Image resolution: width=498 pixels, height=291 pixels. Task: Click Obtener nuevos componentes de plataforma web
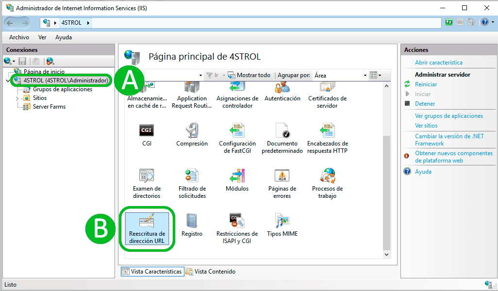(454, 157)
